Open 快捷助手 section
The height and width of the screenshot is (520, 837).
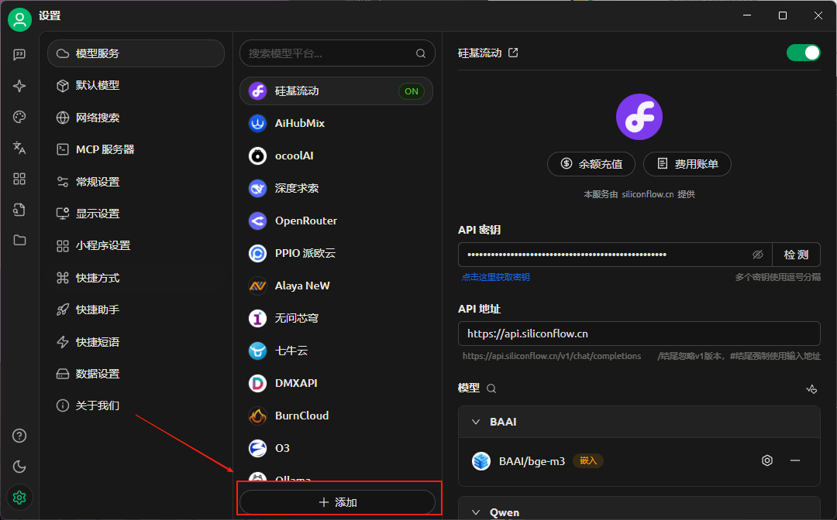[x=136, y=310]
